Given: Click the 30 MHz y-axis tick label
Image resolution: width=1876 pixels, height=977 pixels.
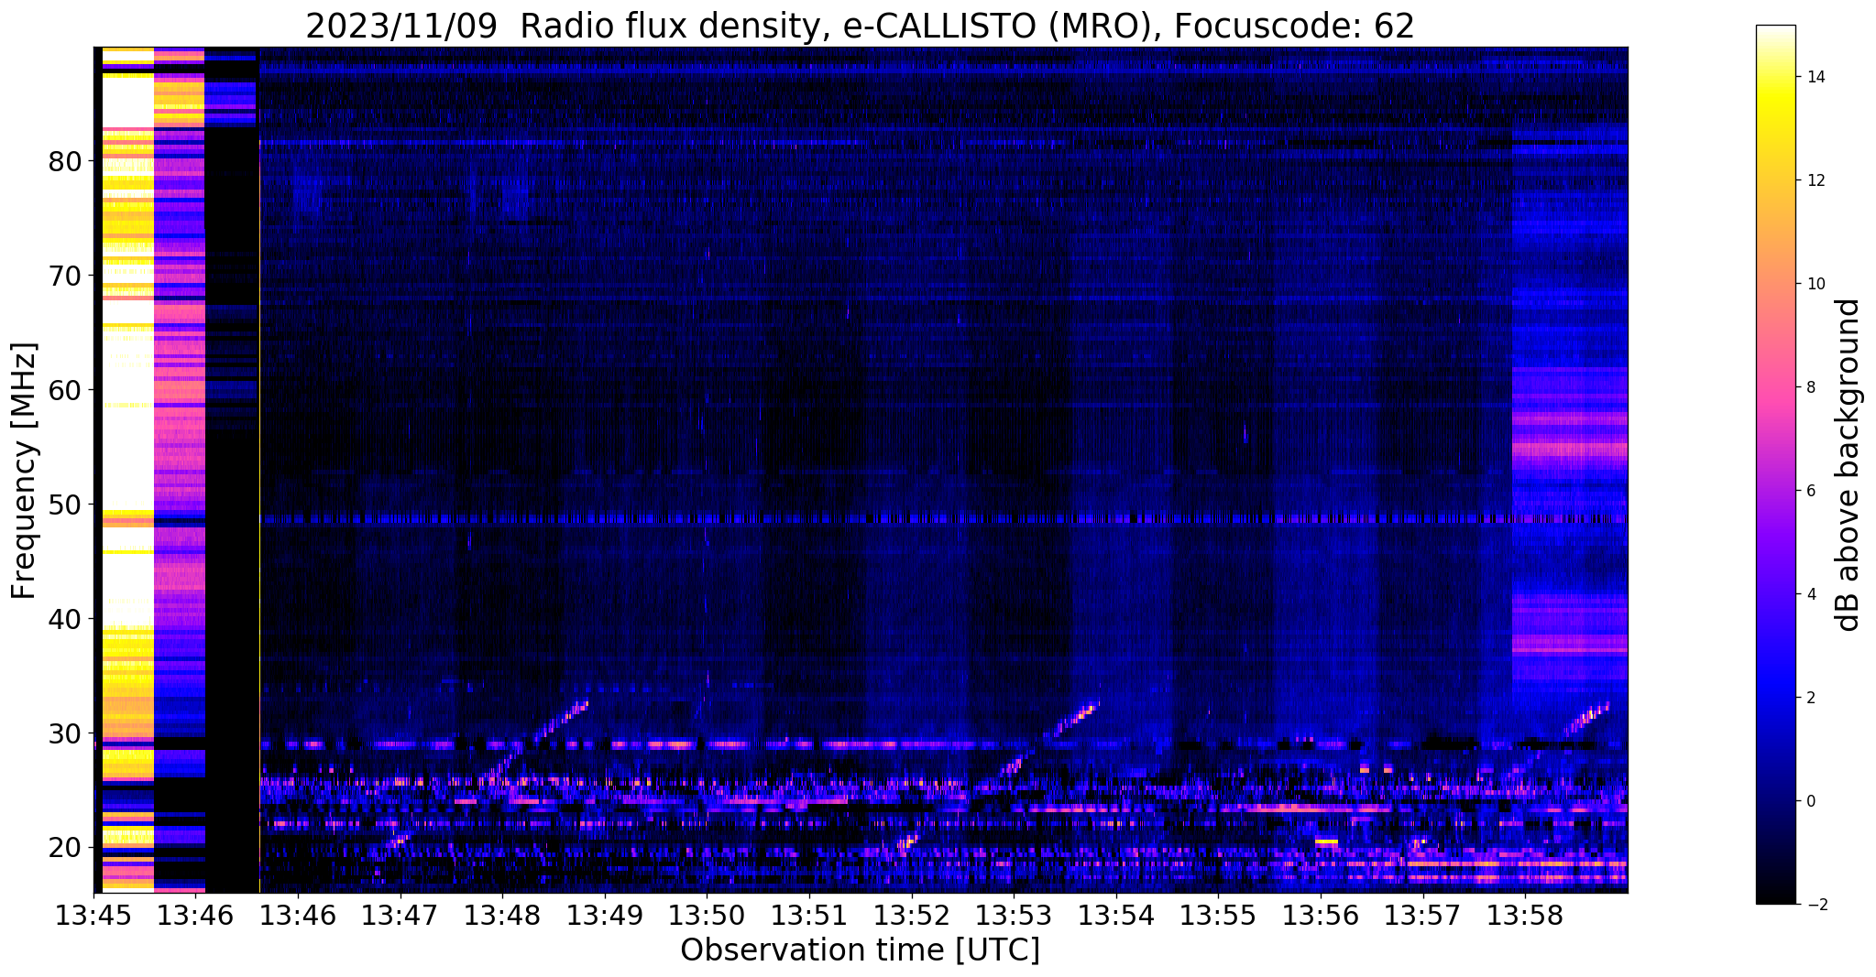Looking at the screenshot, I should pos(65,733).
